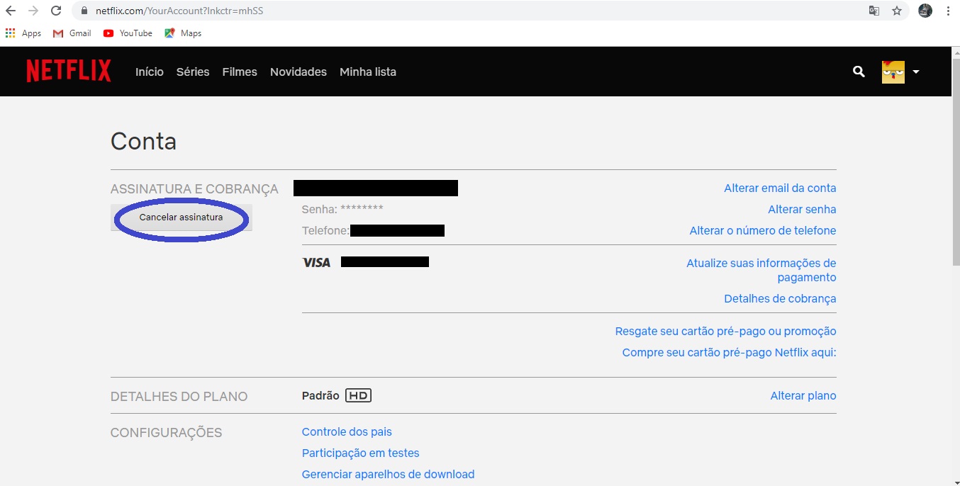Viewport: 960px width, 486px height.
Task: Bookmark page with the star icon
Action: point(897,11)
